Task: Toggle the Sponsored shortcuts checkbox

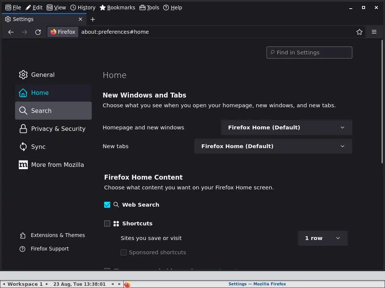Action: (123, 252)
